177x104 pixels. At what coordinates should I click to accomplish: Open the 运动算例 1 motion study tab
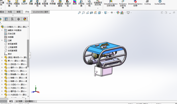click(29, 101)
